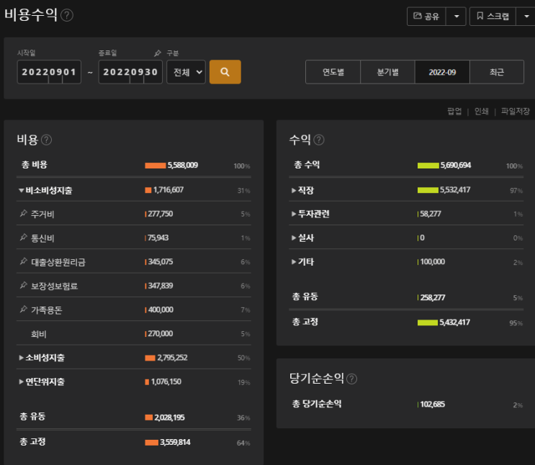This screenshot has height=465, width=535.
Task: Click the start date input field
Action: point(50,72)
